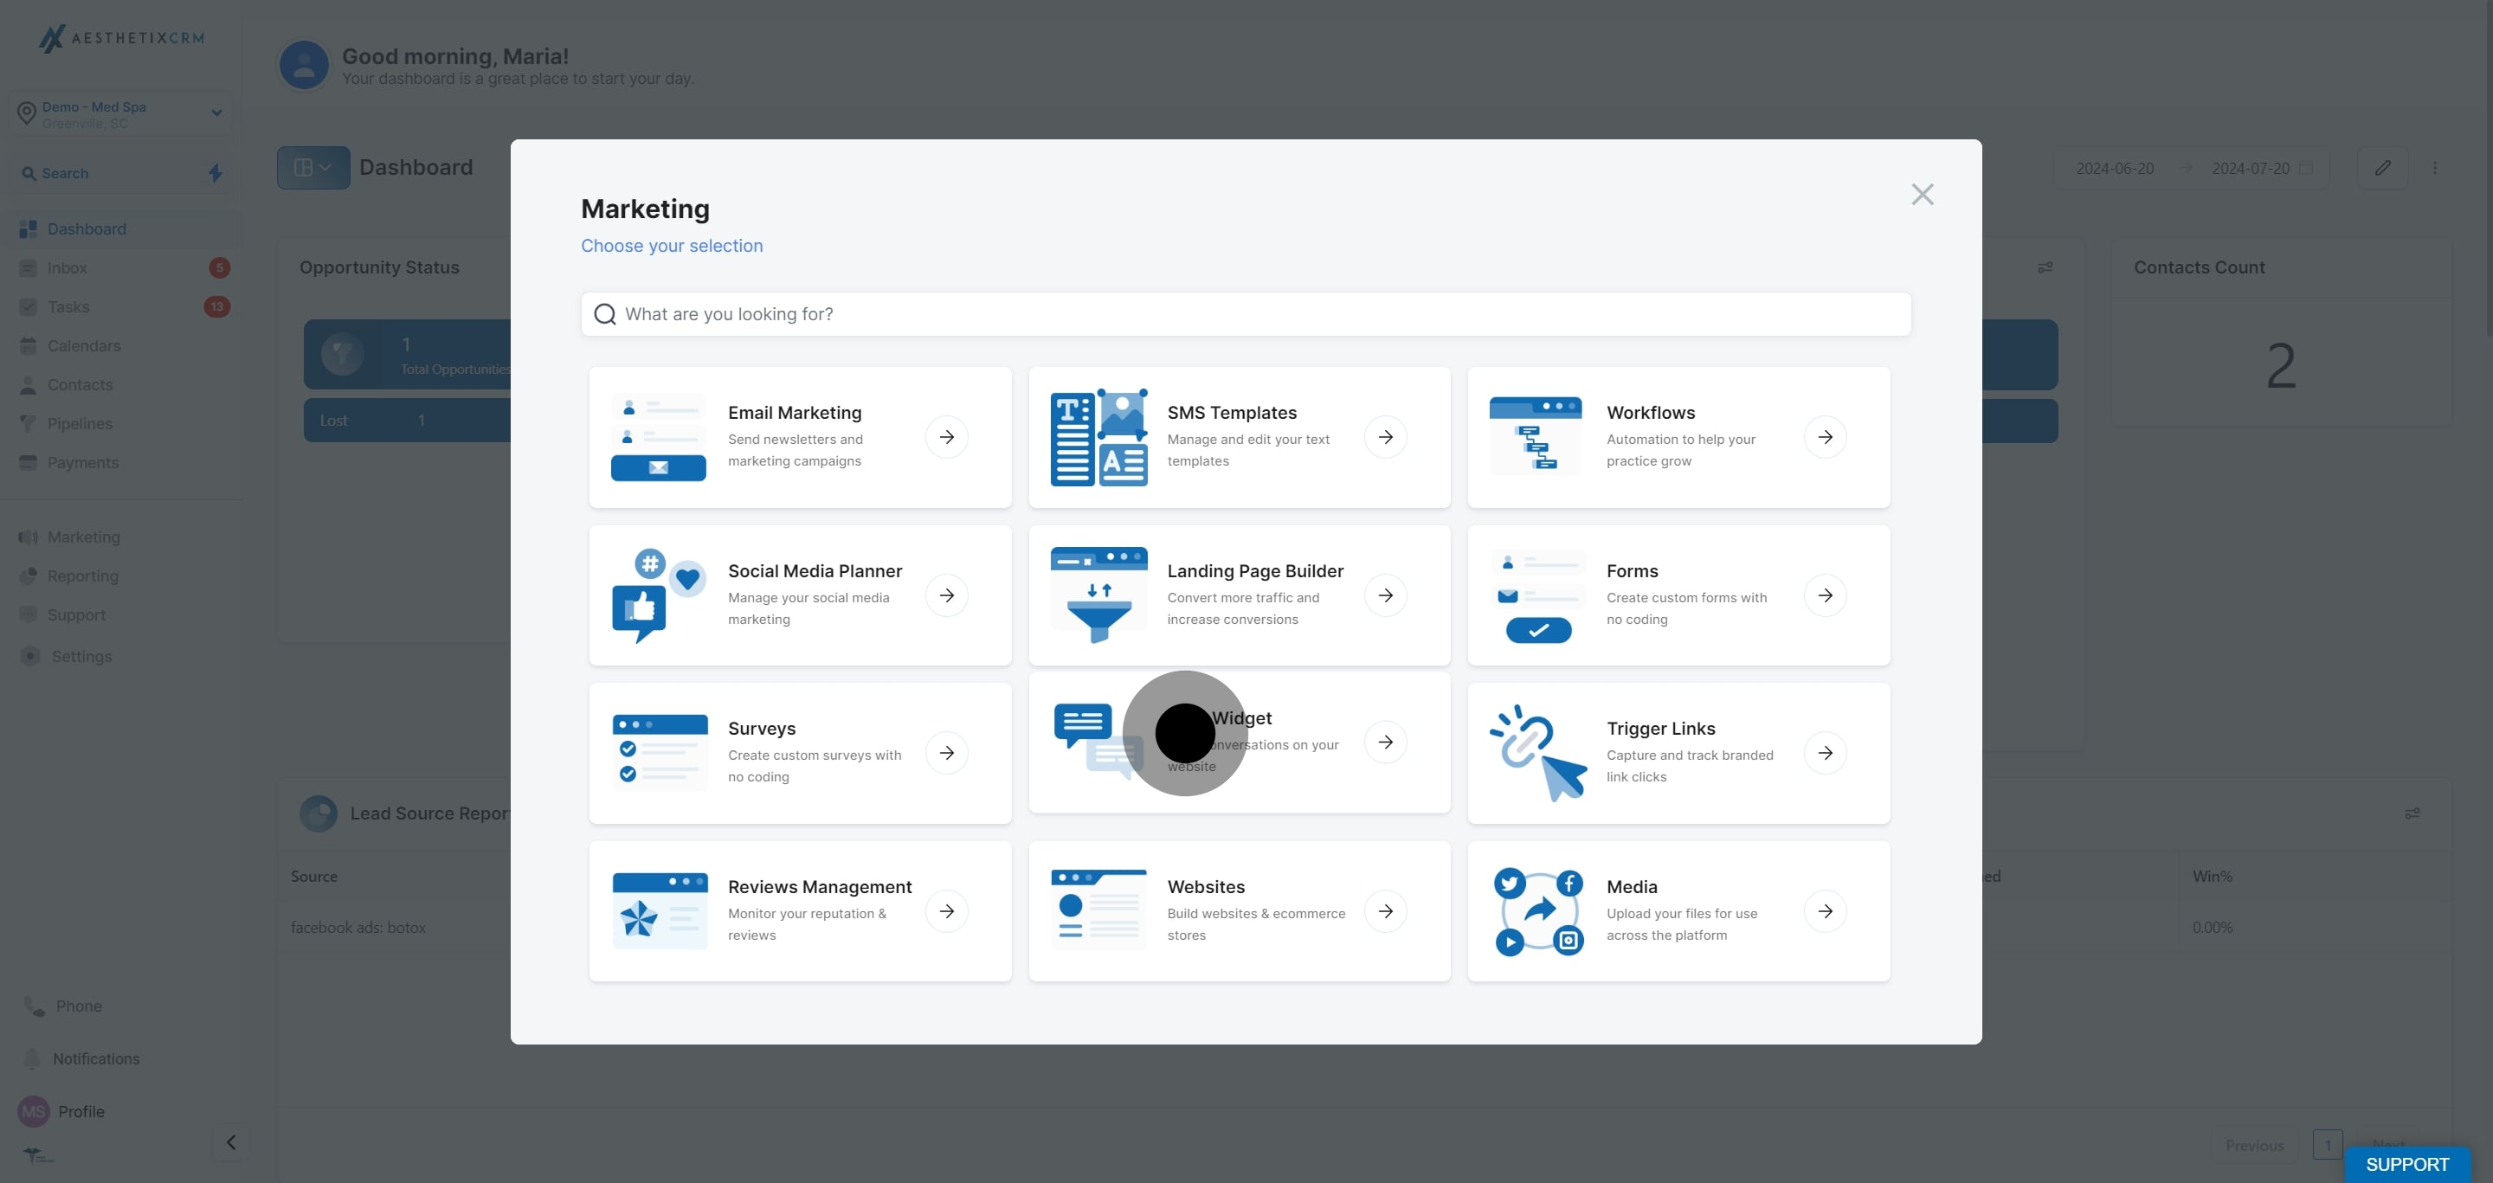This screenshot has height=1183, width=2493.
Task: Select Marketing in the sidebar menu
Action: [x=84, y=537]
